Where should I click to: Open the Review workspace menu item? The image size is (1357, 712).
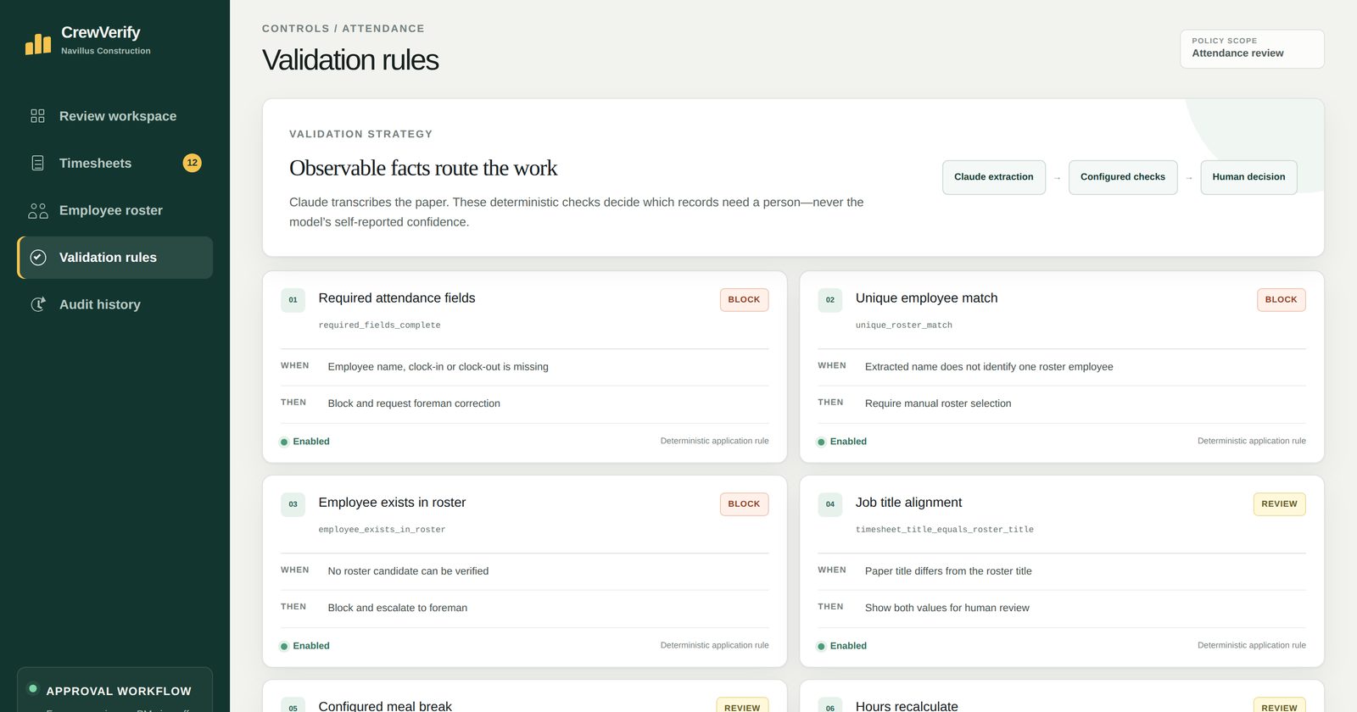tap(115, 116)
